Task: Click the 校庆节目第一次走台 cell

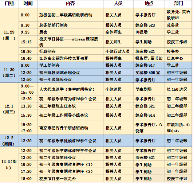Action: click(x=70, y=178)
